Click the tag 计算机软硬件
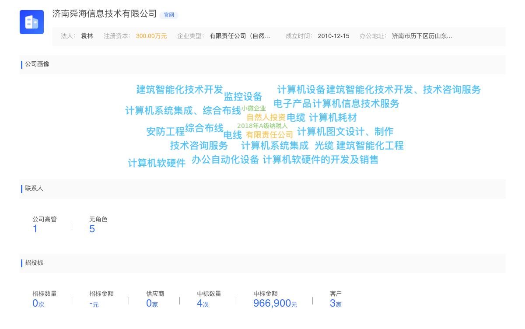The image size is (525, 329). click(x=157, y=163)
